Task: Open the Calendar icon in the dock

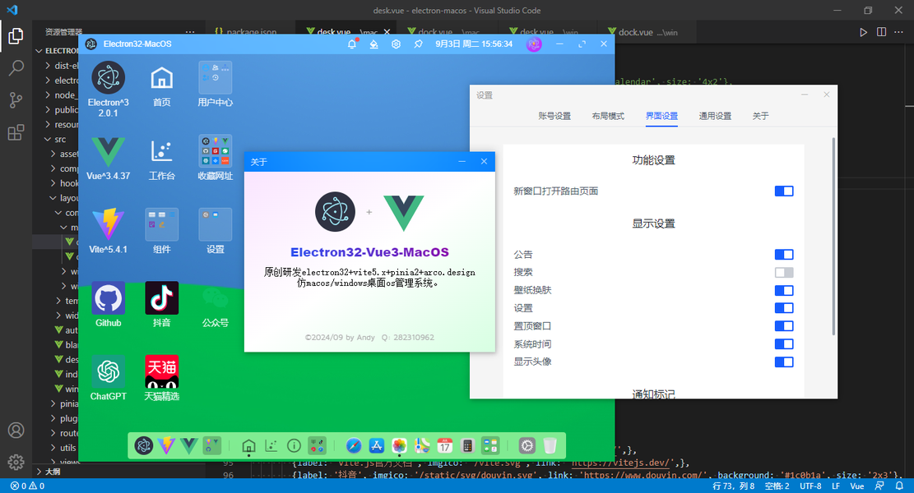Action: [x=445, y=446]
